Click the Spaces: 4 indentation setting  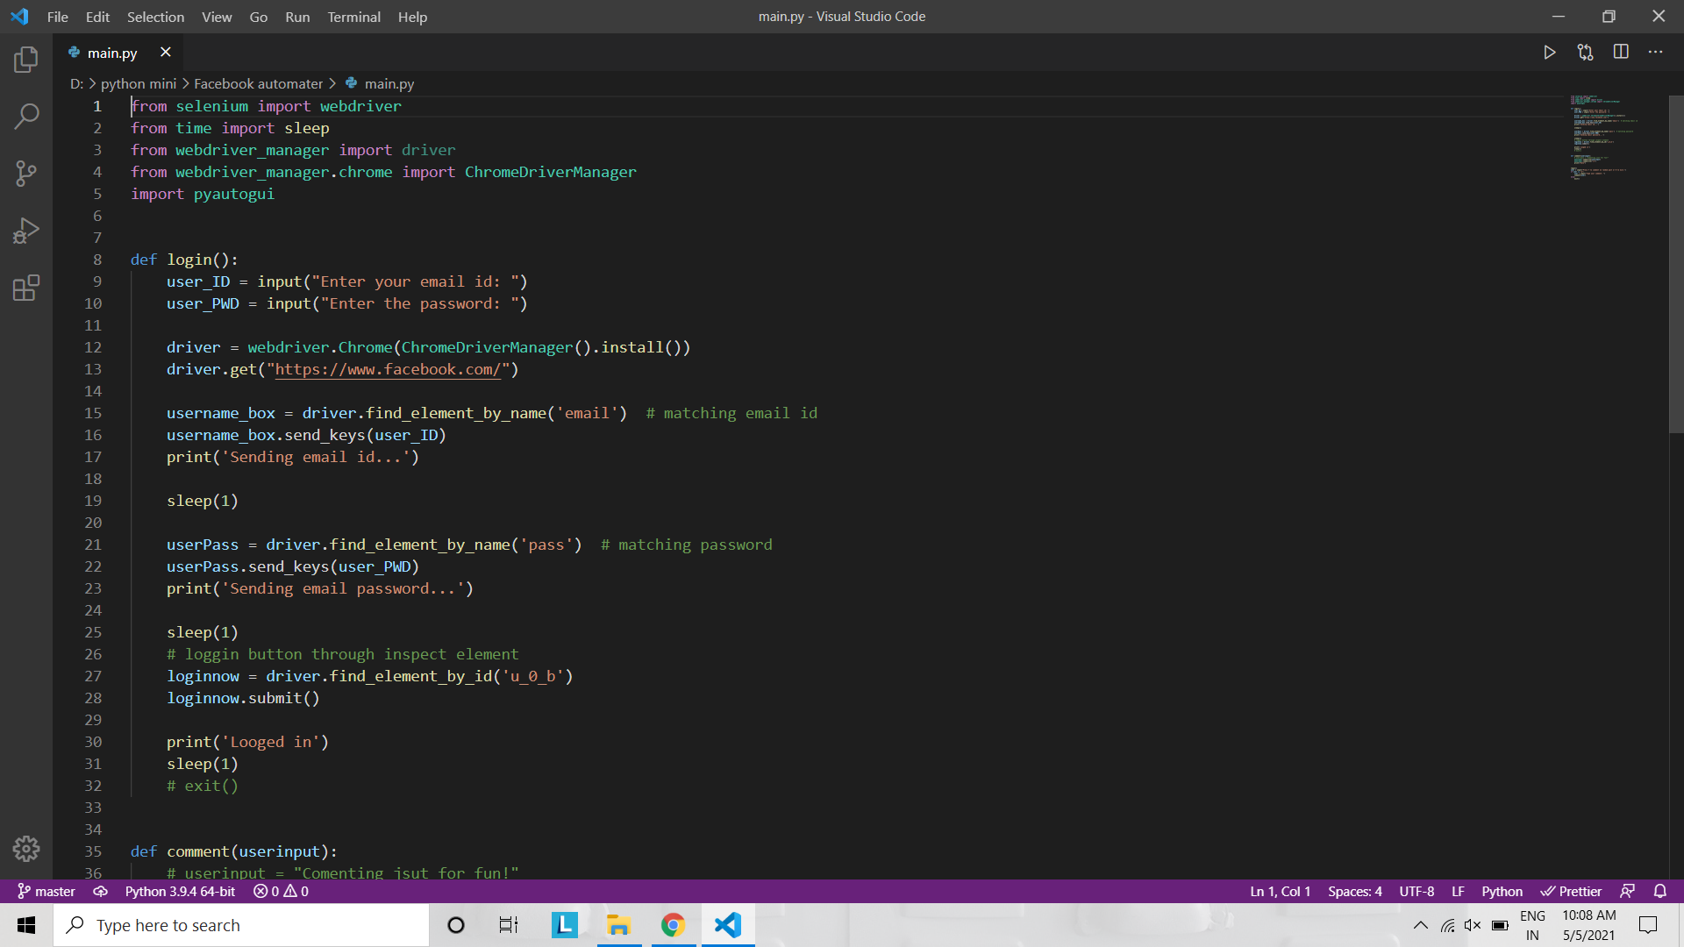tap(1354, 891)
